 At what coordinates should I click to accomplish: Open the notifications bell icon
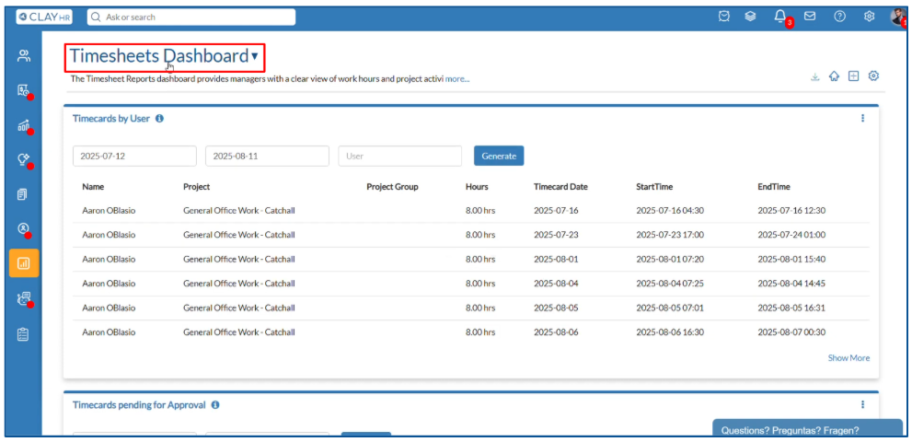(780, 17)
